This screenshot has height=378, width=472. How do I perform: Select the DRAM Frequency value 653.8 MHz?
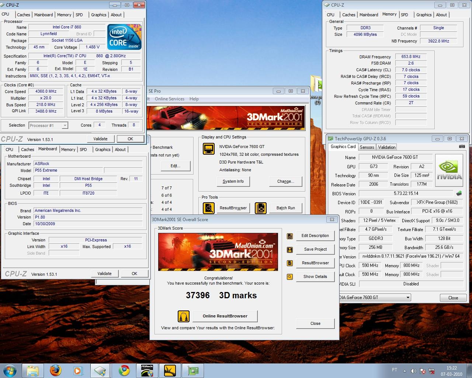[x=411, y=56]
